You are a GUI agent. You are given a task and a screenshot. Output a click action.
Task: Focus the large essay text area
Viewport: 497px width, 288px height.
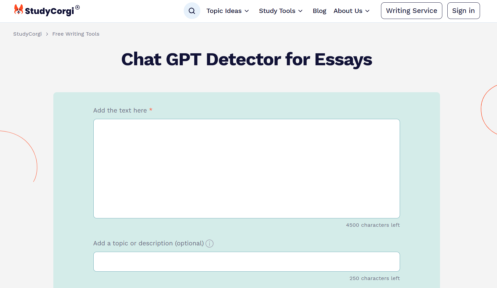(246, 168)
